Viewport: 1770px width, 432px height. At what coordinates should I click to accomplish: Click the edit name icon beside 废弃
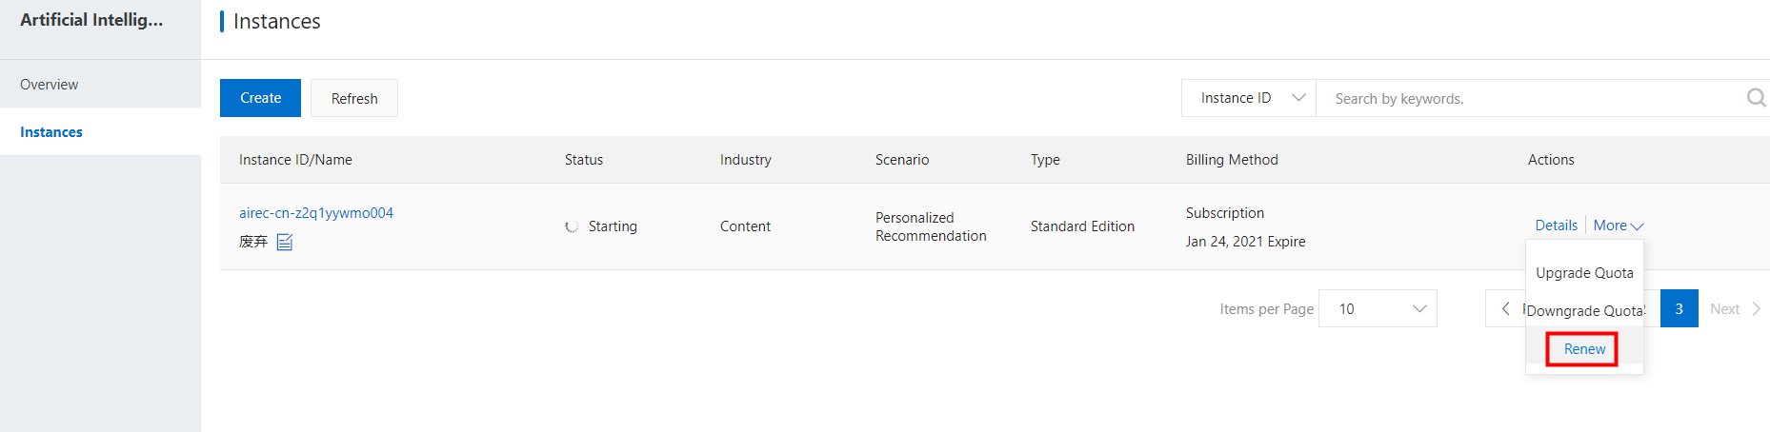tap(284, 242)
